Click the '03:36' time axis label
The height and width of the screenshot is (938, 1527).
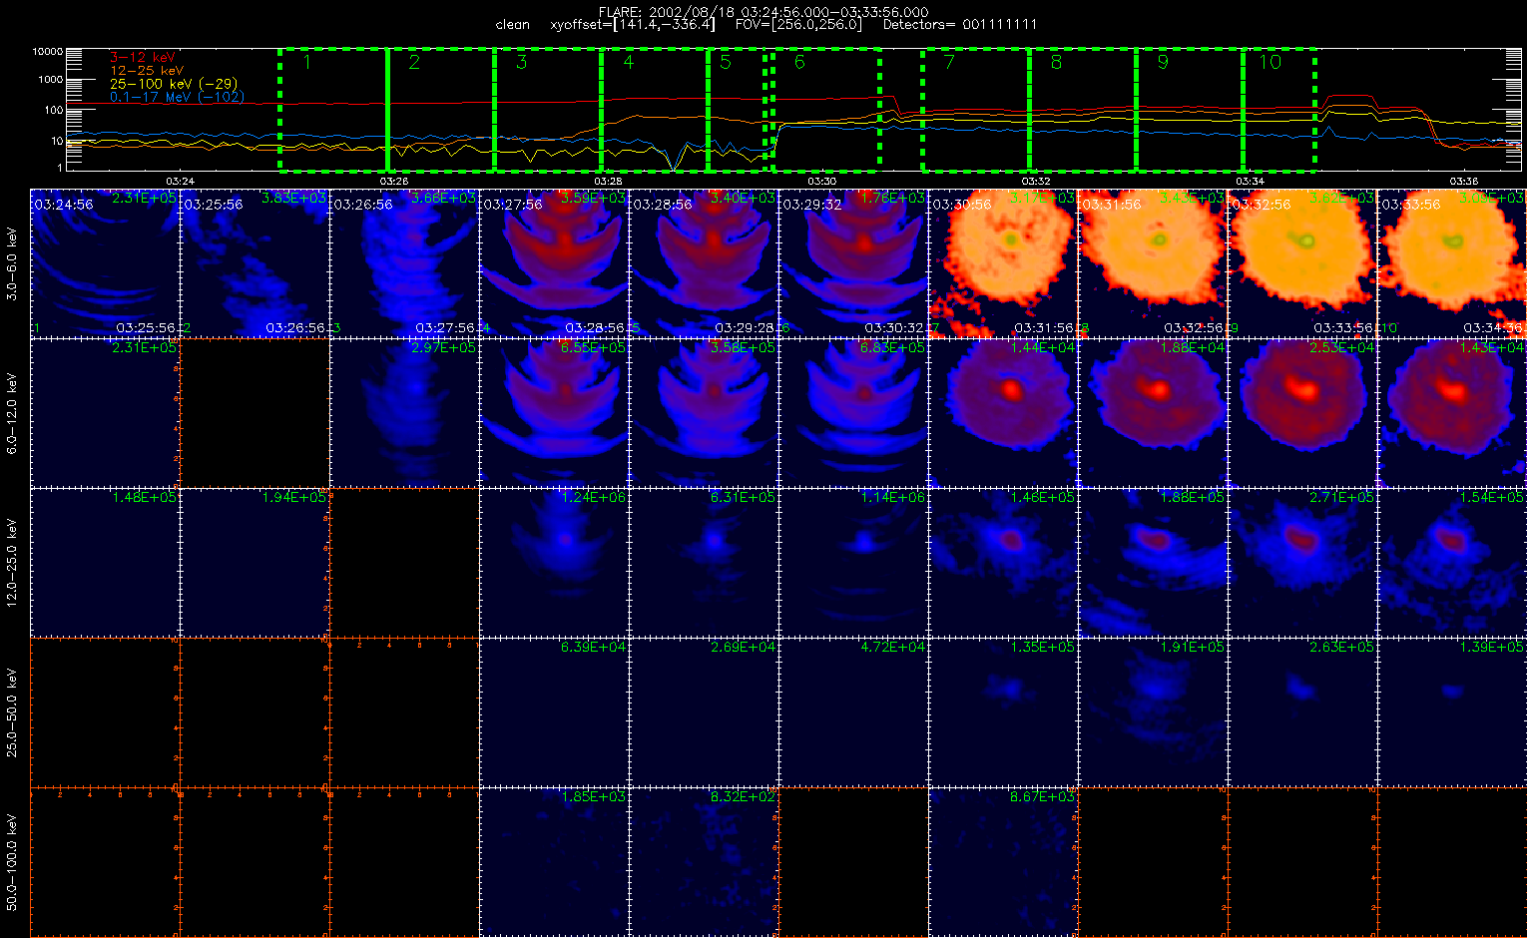(x=1463, y=181)
